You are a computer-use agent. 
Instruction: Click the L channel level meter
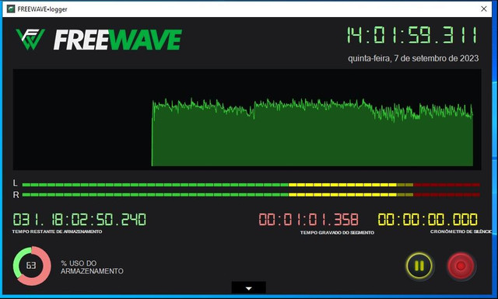[x=251, y=185]
